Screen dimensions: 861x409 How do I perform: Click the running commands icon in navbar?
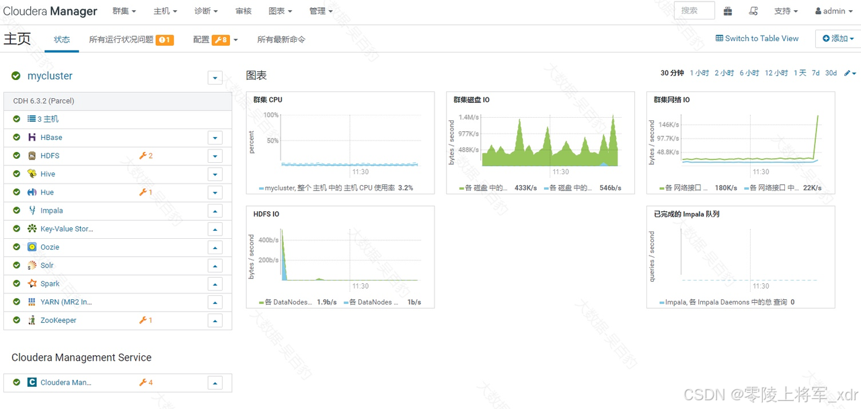pyautogui.click(x=753, y=11)
